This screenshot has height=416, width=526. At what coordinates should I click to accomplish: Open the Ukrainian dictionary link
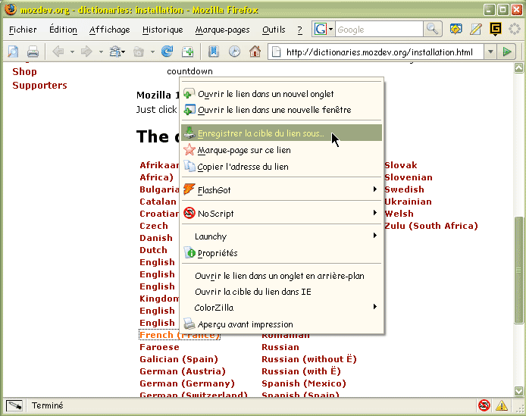click(x=408, y=202)
